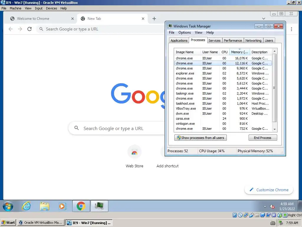Viewport: 302px width, 227px height.
Task: Click the Chrome back arrow icon
Action: (11, 29)
